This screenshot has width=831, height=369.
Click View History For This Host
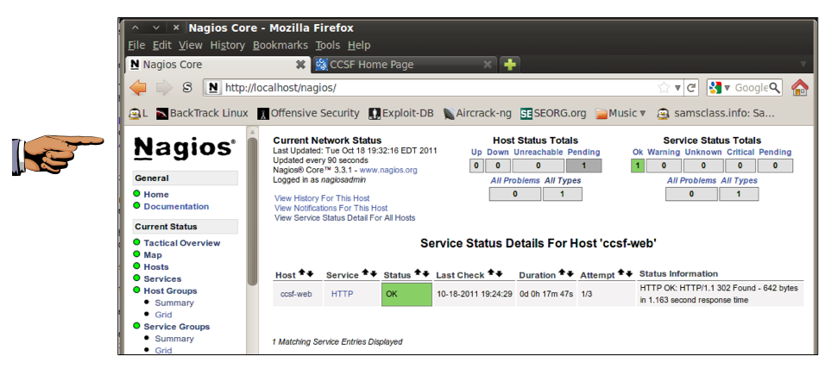click(x=322, y=198)
